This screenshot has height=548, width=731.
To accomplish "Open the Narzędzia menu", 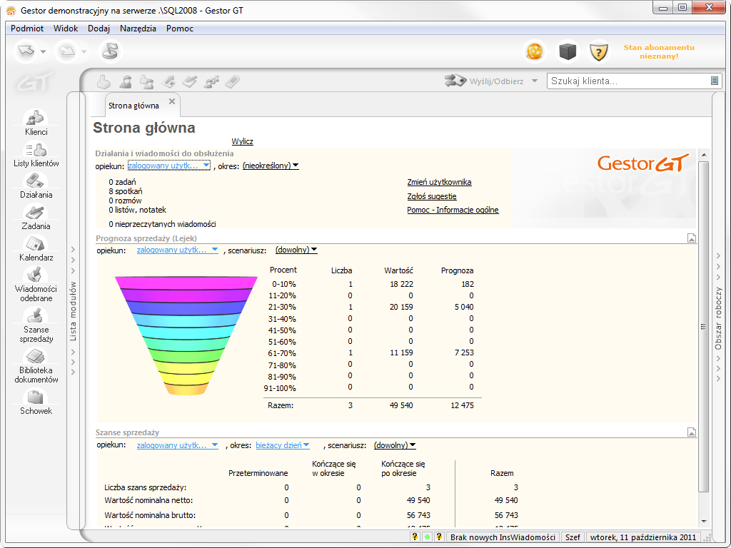I will click(138, 29).
